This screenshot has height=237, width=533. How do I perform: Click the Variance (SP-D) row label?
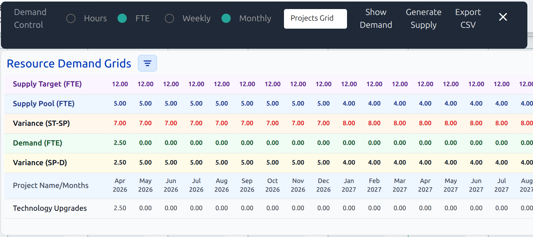(x=40, y=163)
